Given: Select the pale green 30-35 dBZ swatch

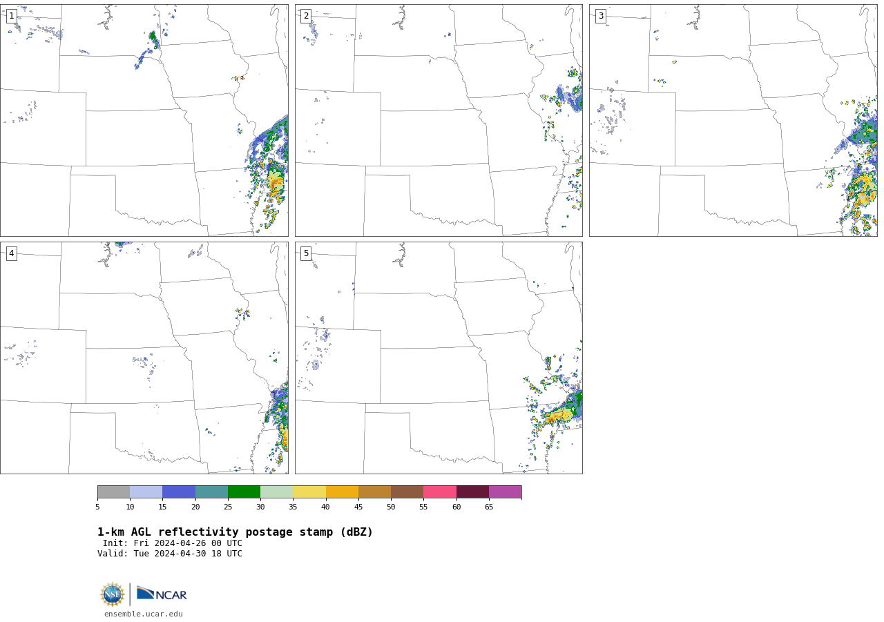Looking at the screenshot, I should 276,492.
